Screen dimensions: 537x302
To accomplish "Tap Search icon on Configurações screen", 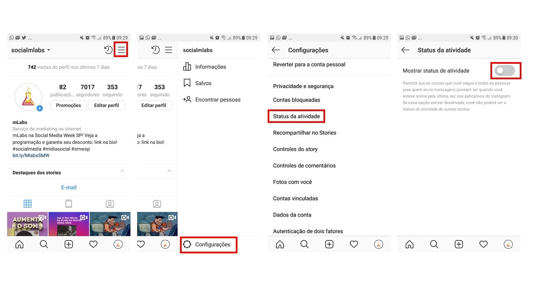I will click(305, 245).
